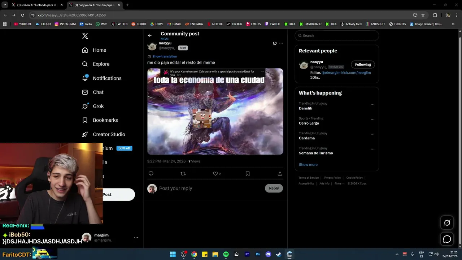Image resolution: width=462 pixels, height=260 pixels.
Task: Open Bookmarks in the sidebar
Action: [100, 120]
